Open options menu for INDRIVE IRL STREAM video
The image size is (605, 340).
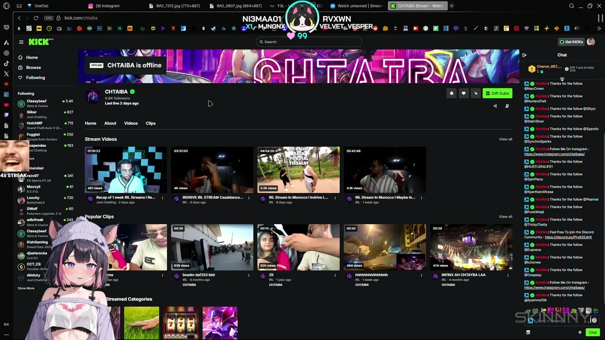click(x=249, y=198)
